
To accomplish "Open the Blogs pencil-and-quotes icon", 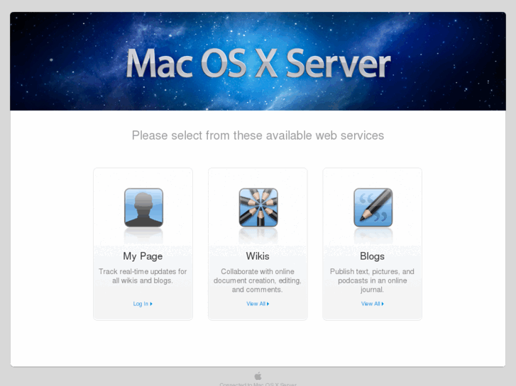I will [373, 208].
